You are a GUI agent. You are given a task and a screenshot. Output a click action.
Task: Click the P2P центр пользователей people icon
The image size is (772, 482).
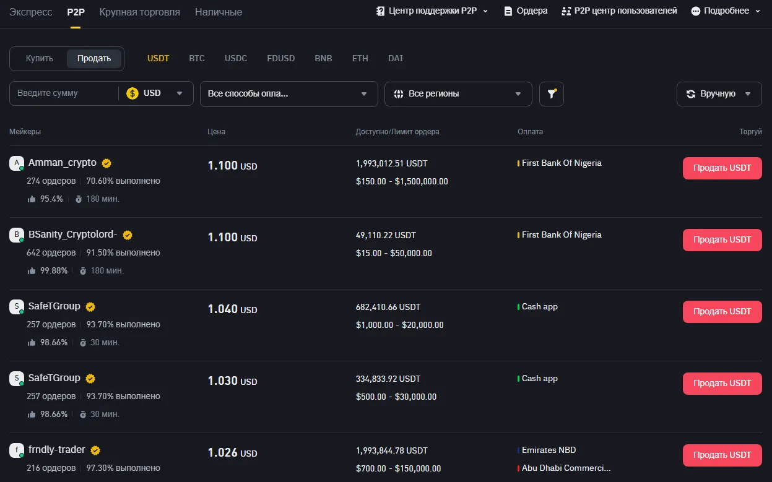click(567, 11)
